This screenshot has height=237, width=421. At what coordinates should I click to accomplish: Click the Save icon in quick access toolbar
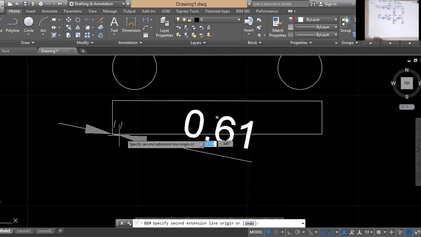coord(25,4)
